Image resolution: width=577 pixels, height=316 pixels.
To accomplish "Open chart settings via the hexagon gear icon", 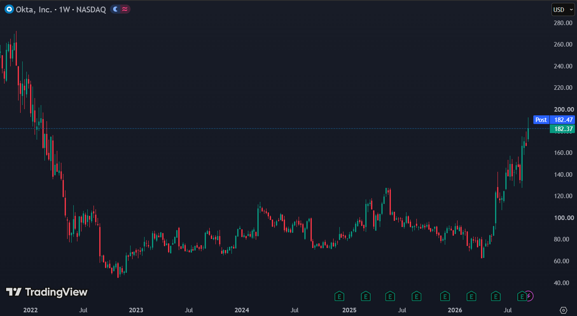I will click(x=564, y=310).
